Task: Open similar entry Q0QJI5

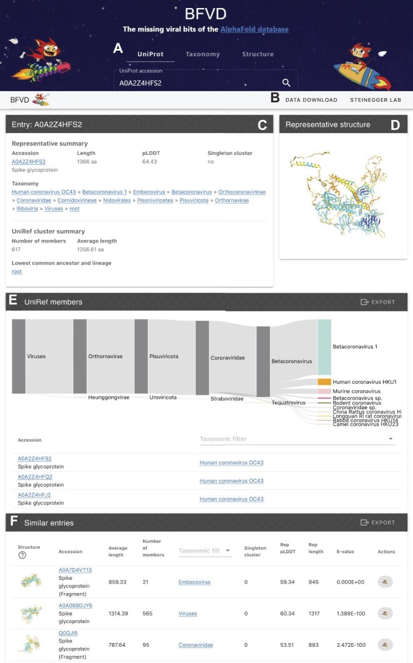Action: [x=68, y=633]
